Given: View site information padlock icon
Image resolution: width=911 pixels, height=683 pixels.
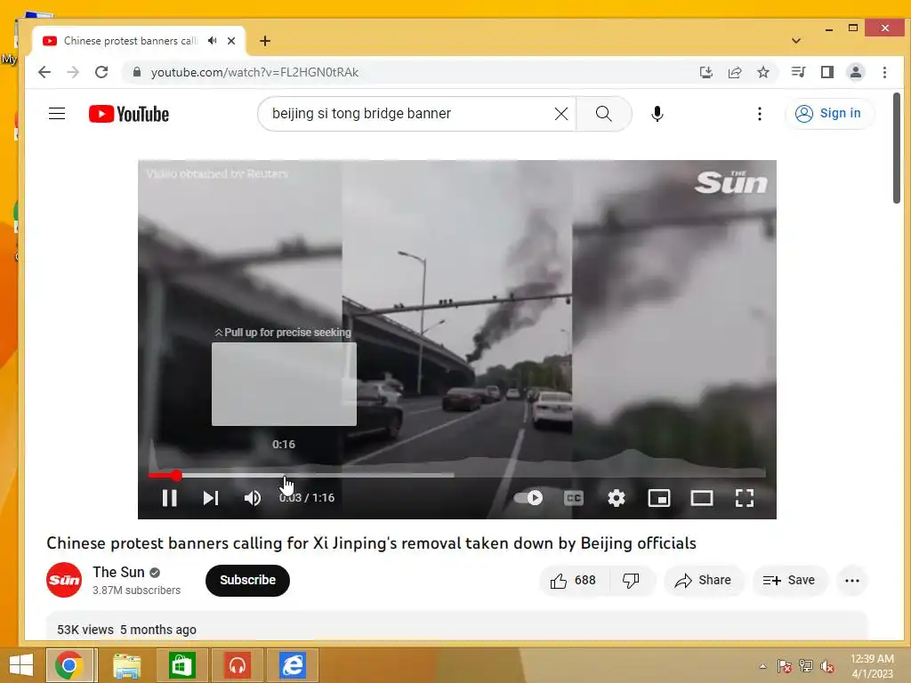Looking at the screenshot, I should coord(136,72).
